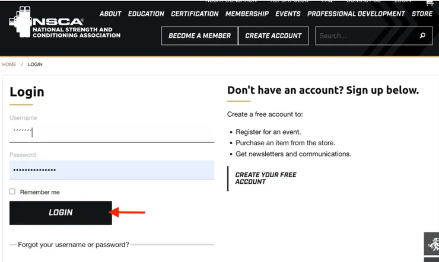Open the Certification menu
439x262 pixels.
click(x=195, y=14)
